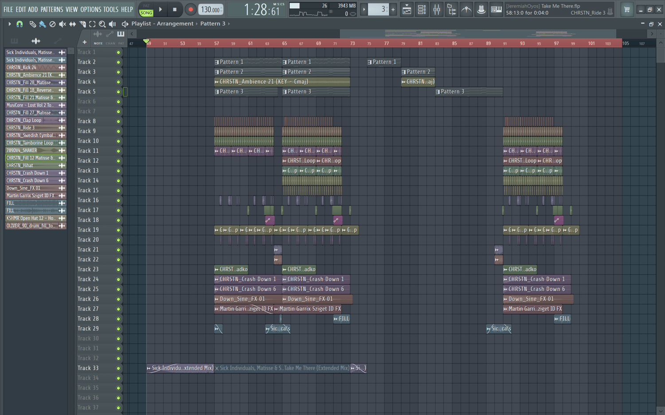The height and width of the screenshot is (415, 665).
Task: Open the Browser panel icon
Action: click(x=451, y=9)
